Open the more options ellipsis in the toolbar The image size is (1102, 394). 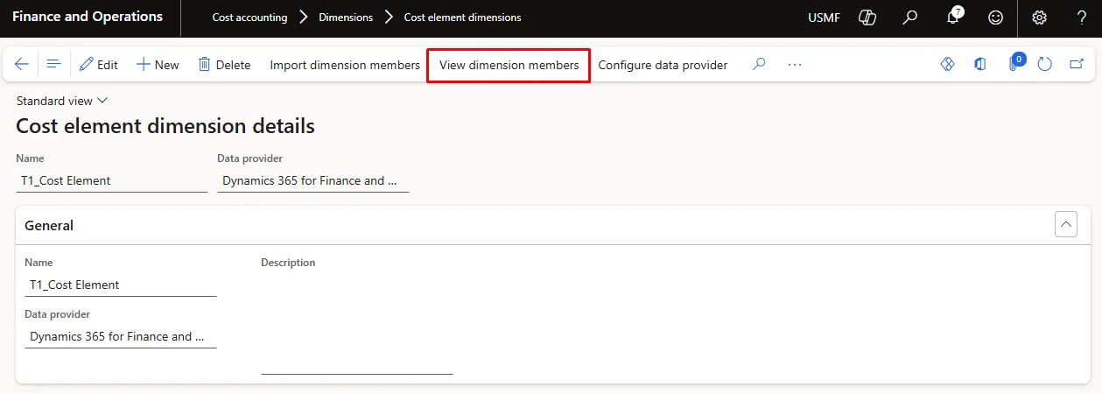pos(795,64)
